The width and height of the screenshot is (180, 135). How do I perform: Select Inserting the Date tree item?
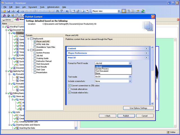coord(27,128)
